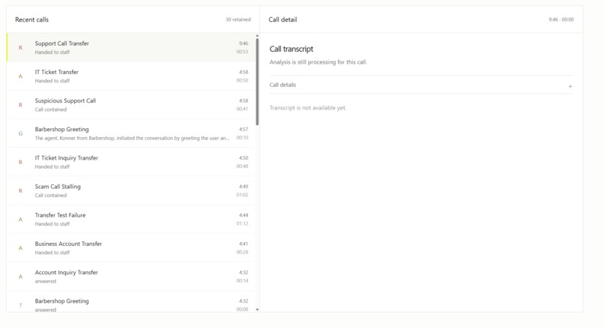The height and width of the screenshot is (329, 604).
Task: Click A badge of Account Inquiry Transfer
Action: pos(20,277)
